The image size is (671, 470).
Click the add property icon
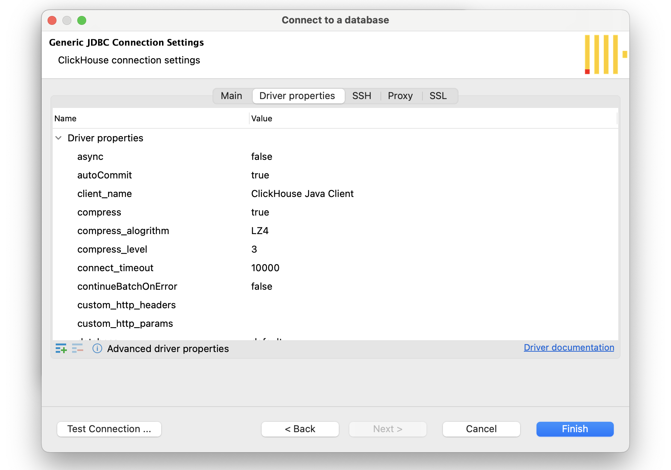point(61,348)
